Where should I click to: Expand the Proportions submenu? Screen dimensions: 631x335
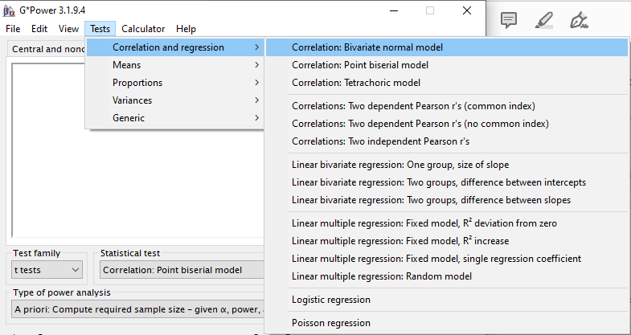(x=175, y=83)
